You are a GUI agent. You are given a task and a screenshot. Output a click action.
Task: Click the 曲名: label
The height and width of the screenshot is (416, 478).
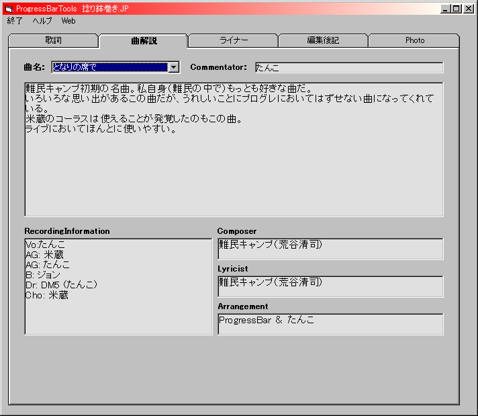pos(34,67)
